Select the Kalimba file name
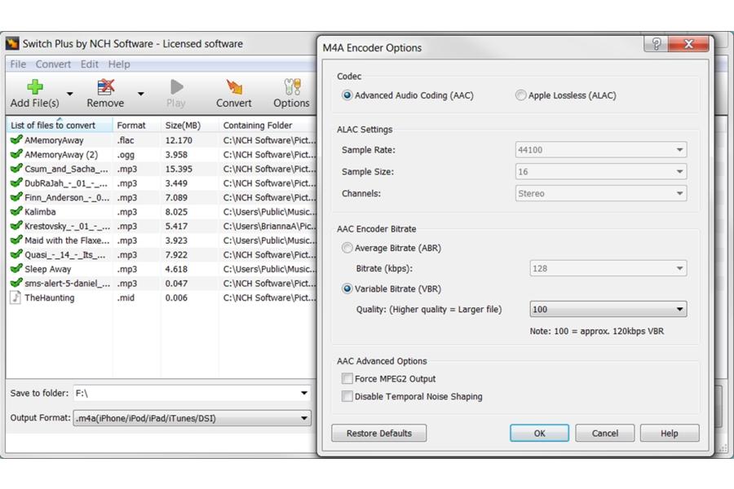The image size is (734, 489). coord(40,212)
